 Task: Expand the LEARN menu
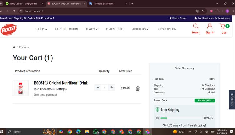(x=92, y=29)
